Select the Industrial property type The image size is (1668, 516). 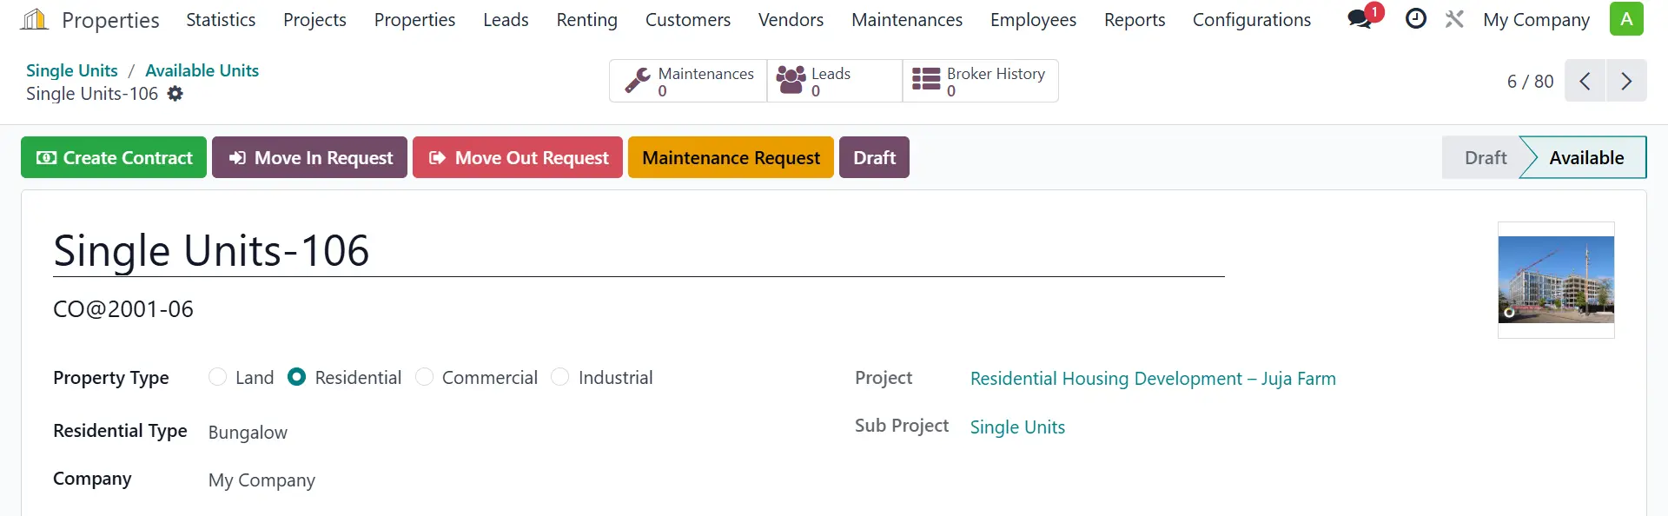(x=561, y=377)
